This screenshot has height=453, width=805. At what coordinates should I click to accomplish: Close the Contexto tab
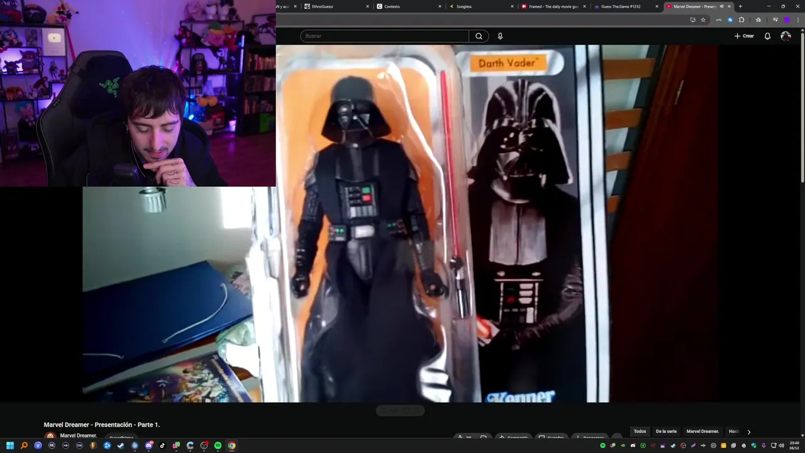(x=440, y=6)
